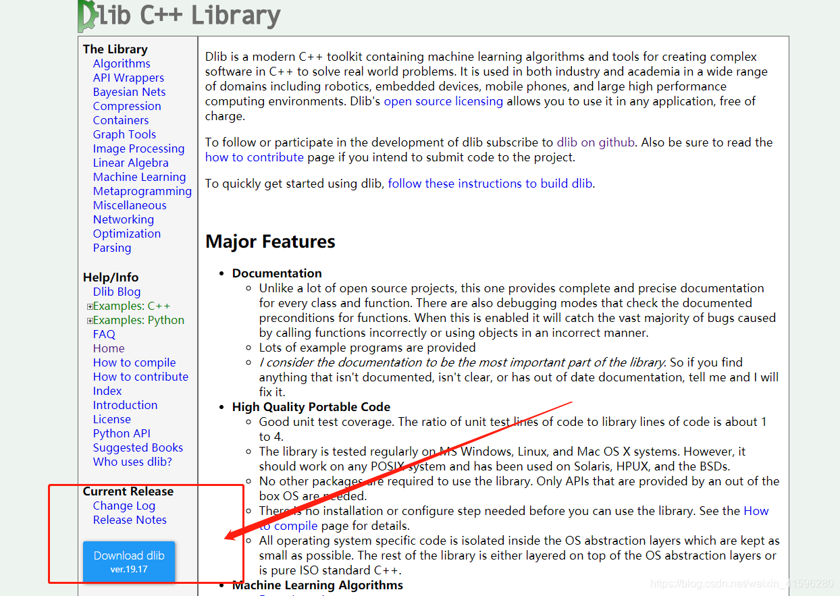The width and height of the screenshot is (840, 596).
Task: Click the Download dlib ver.19.17 button
Action: point(129,562)
